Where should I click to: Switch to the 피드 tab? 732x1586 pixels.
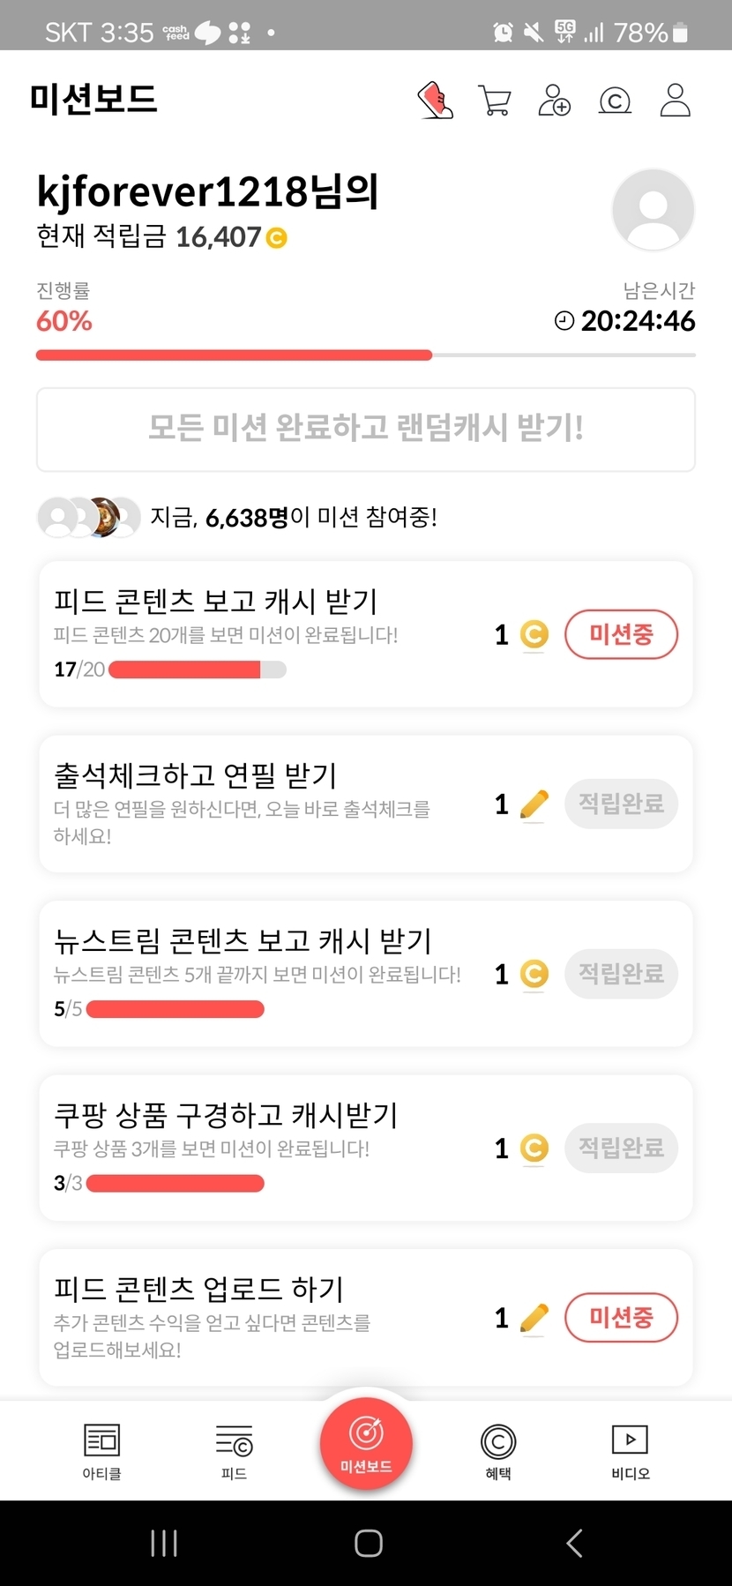pos(234,1451)
